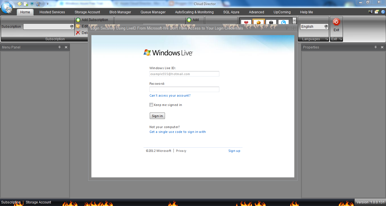The height and width of the screenshot is (206, 386).
Task: Check the Keep me signed in checkbox
Action: [x=151, y=105]
